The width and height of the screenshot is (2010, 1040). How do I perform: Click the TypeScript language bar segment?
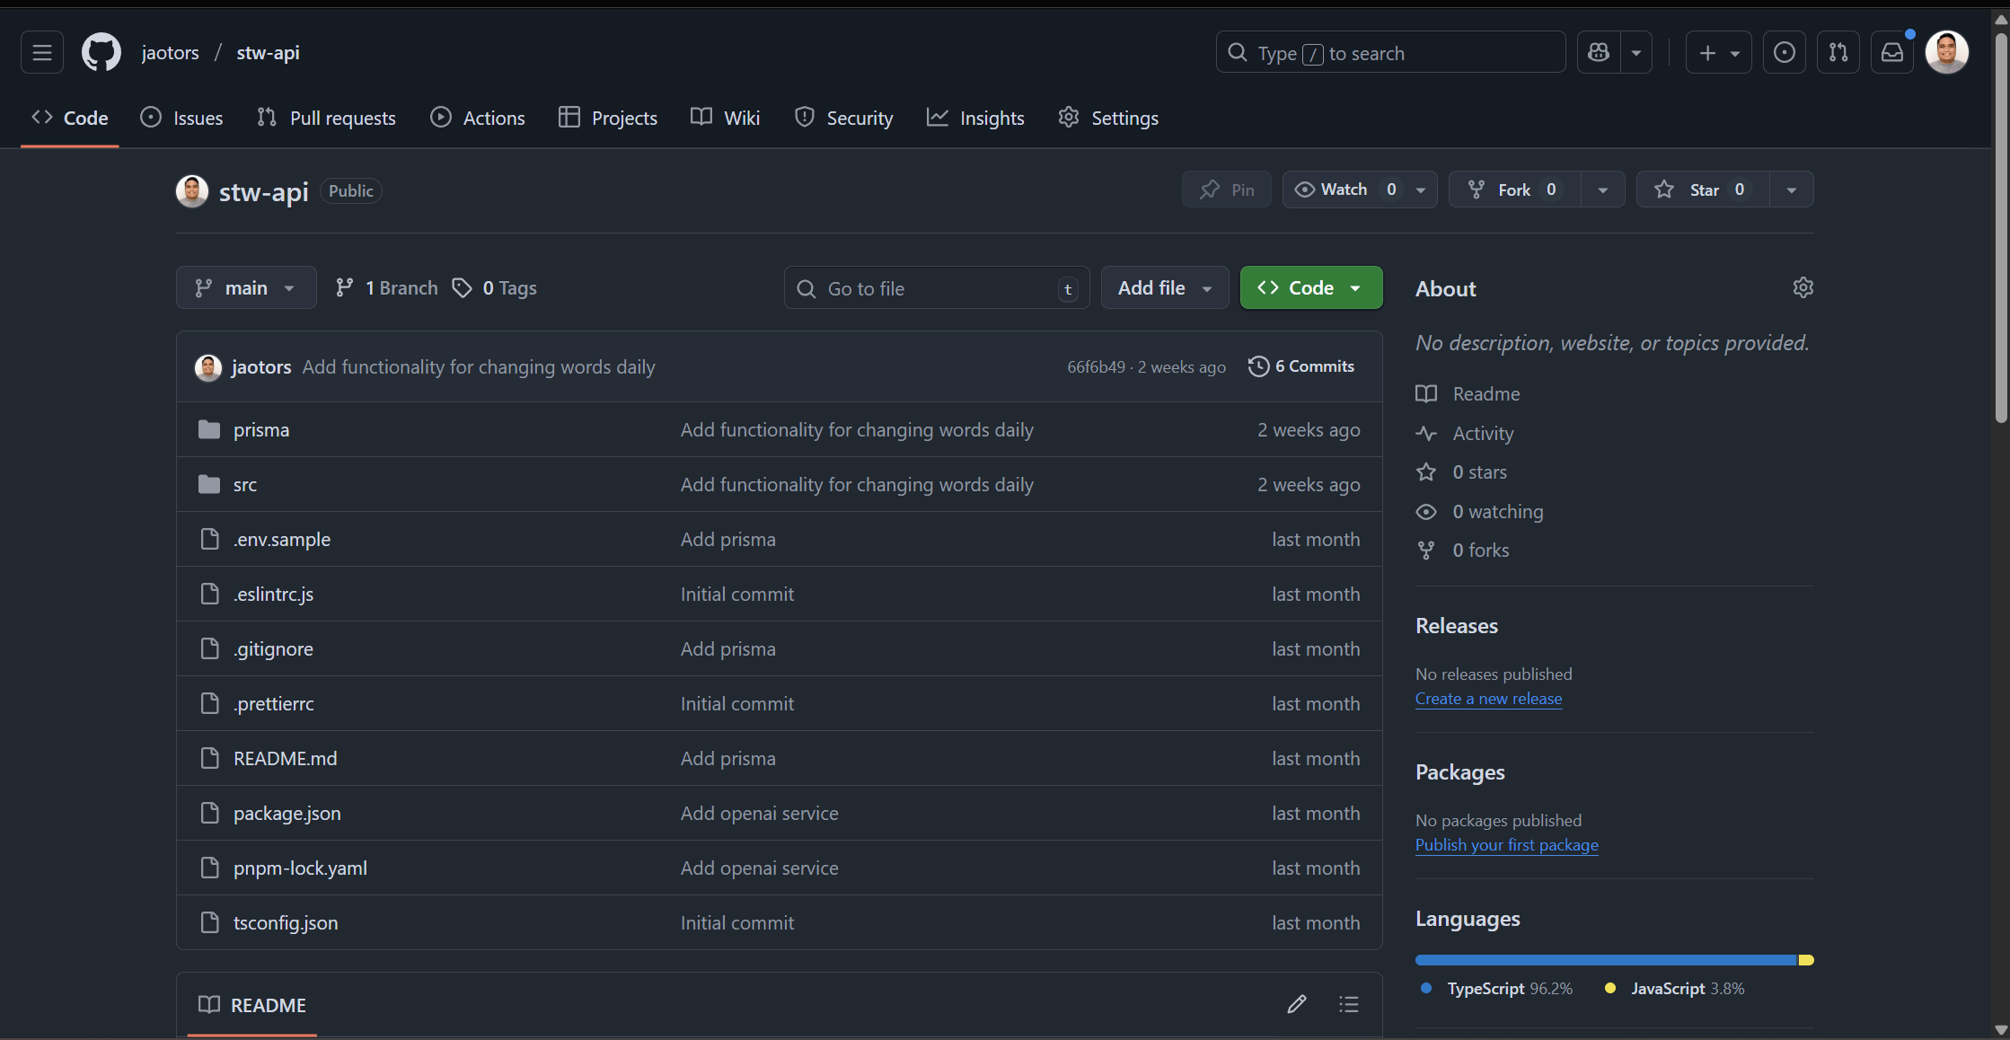(1605, 960)
